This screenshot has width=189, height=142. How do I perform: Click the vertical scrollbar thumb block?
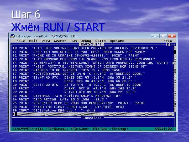coord(175,52)
